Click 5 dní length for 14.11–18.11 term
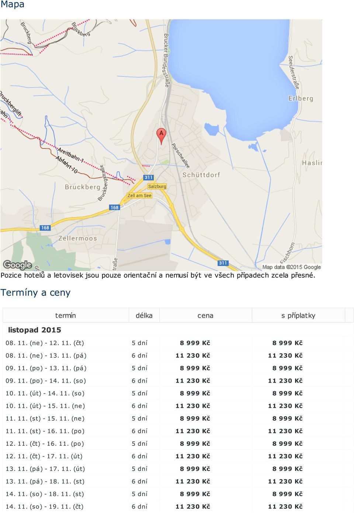The width and height of the screenshot is (354, 513). 139,494
